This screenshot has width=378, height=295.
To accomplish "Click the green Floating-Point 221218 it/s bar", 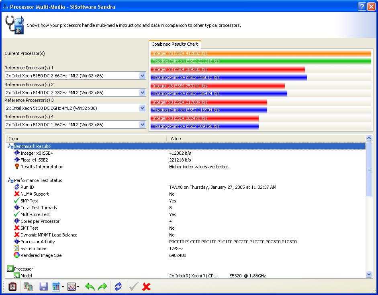I will [x=261, y=61].
